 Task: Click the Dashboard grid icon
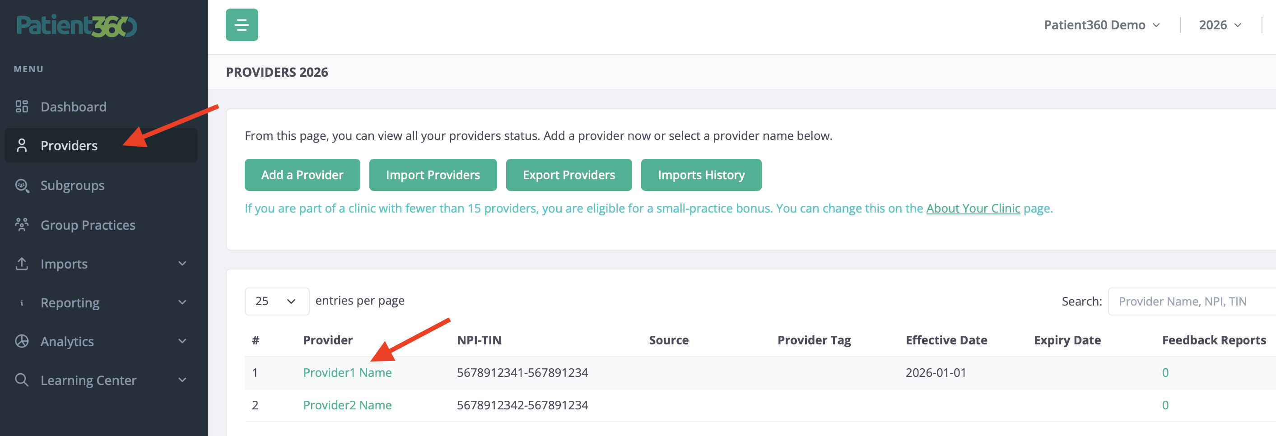(22, 107)
